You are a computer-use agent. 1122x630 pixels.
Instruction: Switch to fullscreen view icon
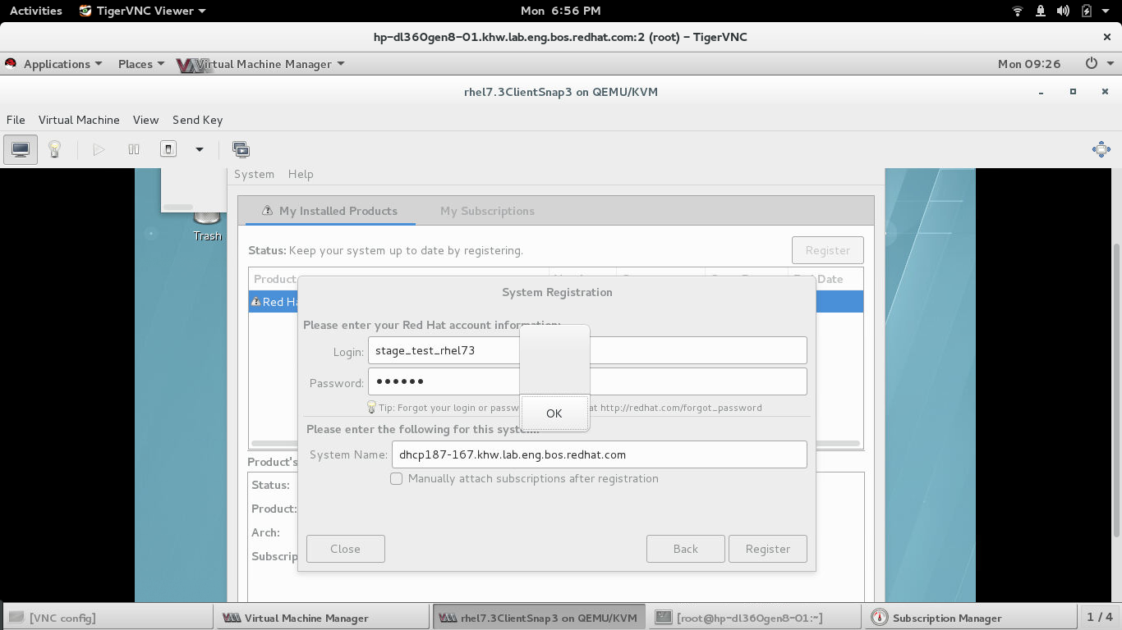point(1101,149)
